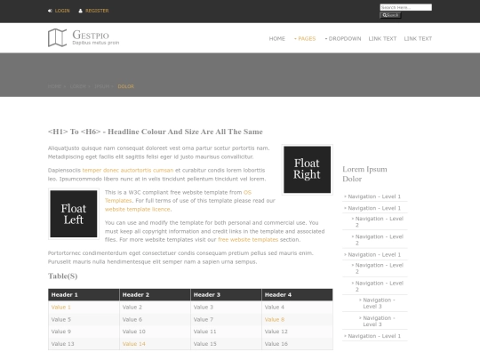480x360 pixels.
Task: Open first Navigation - Level 3 sidebar link
Action: [x=379, y=303]
